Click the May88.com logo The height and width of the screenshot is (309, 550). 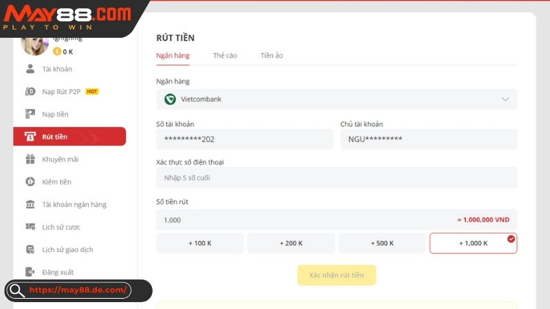point(67,16)
